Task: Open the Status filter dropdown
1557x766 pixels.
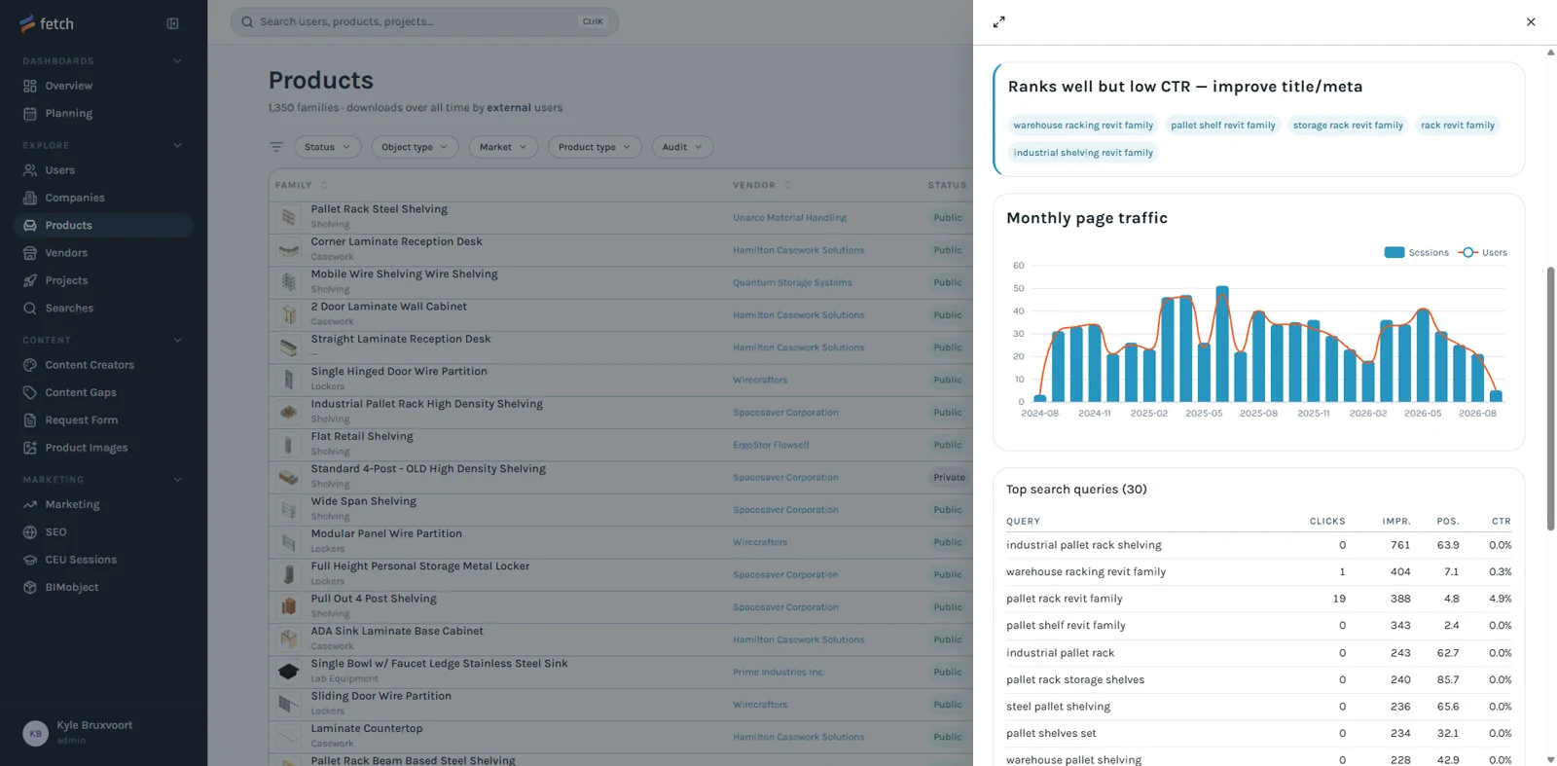Action: [328, 147]
